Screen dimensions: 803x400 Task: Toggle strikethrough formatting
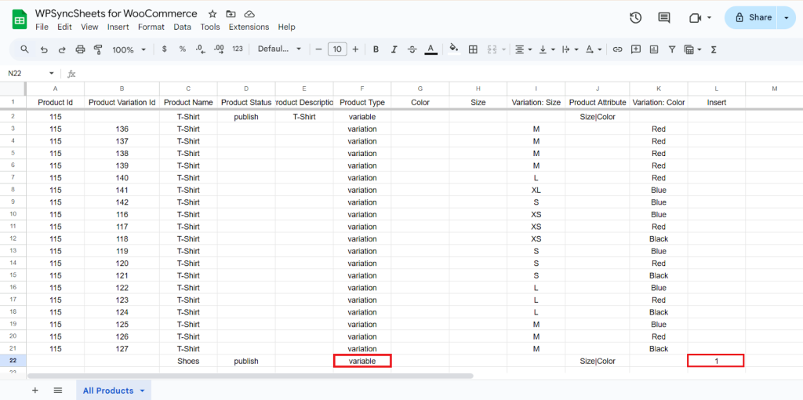412,49
